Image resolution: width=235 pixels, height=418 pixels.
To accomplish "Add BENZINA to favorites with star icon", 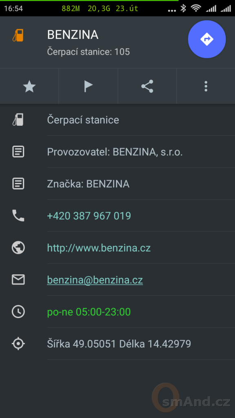I will (29, 87).
